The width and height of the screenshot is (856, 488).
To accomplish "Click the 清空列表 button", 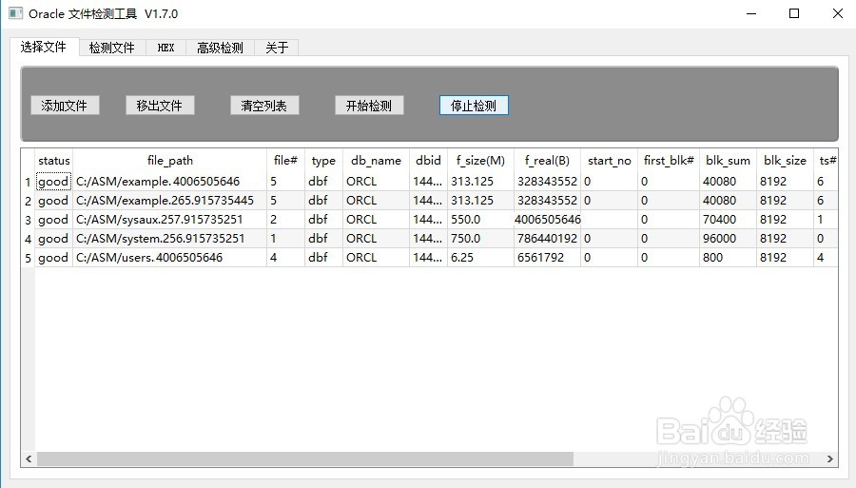I will point(264,106).
